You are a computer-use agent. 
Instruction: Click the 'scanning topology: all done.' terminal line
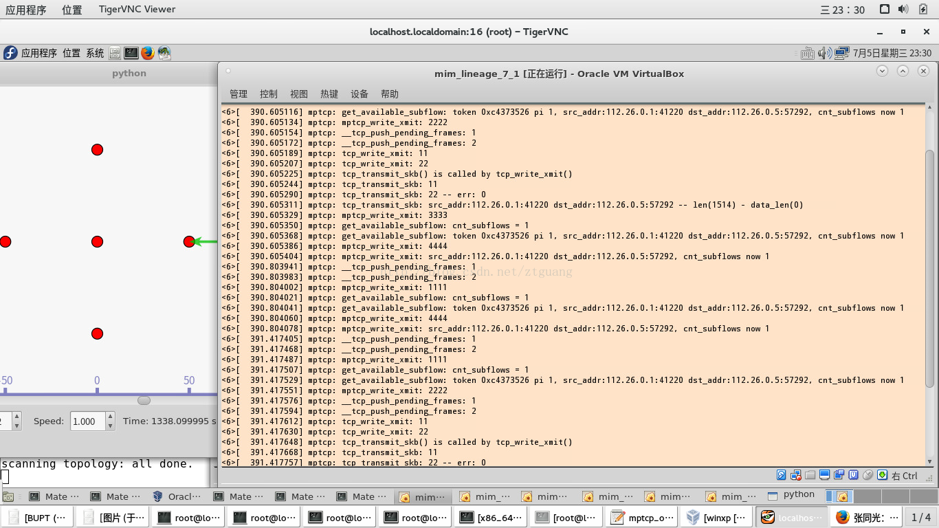coord(97,464)
